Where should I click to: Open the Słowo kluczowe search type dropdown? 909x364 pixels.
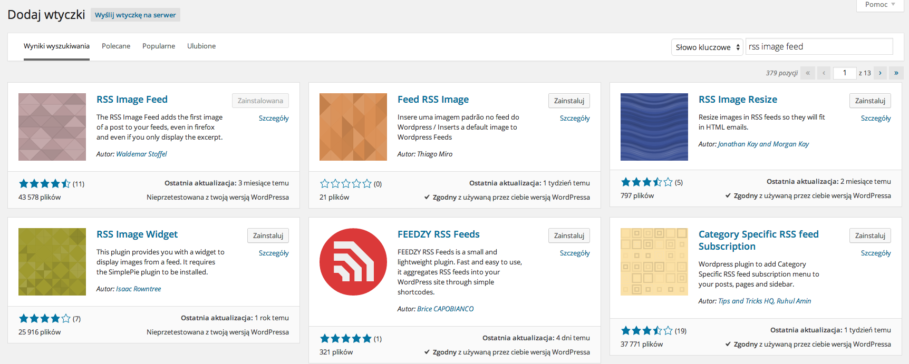[707, 47]
